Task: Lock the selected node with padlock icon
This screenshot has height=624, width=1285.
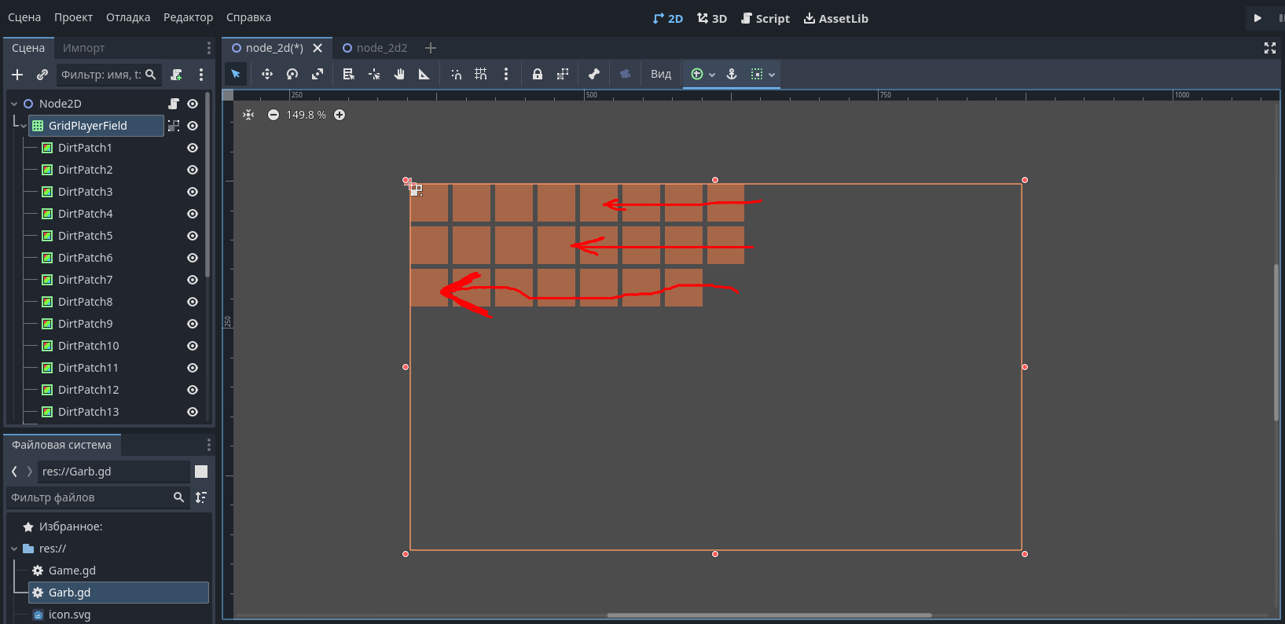Action: tap(538, 74)
